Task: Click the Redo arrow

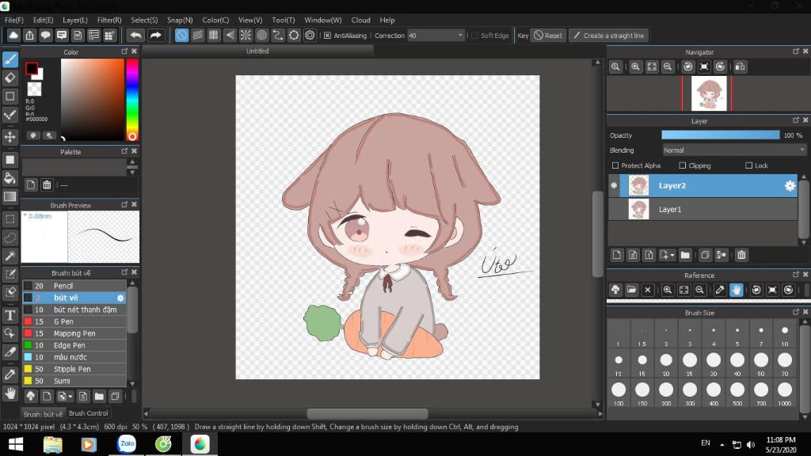Action: (155, 35)
